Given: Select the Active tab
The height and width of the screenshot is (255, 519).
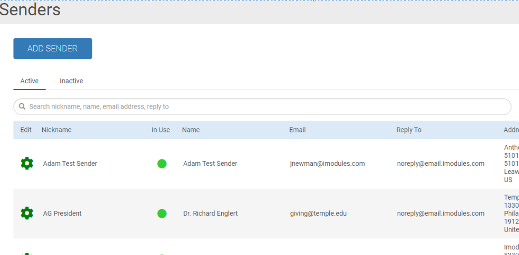Looking at the screenshot, I should tap(29, 81).
